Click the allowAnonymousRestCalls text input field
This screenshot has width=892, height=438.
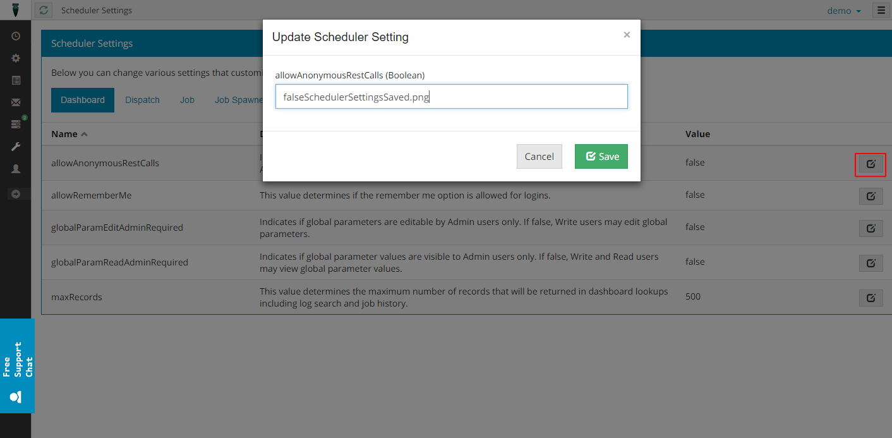(x=451, y=97)
